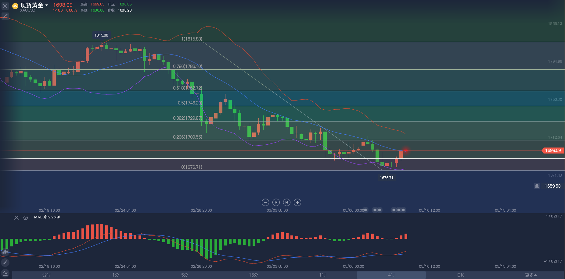Click the price alert bell icon

click(x=537, y=186)
